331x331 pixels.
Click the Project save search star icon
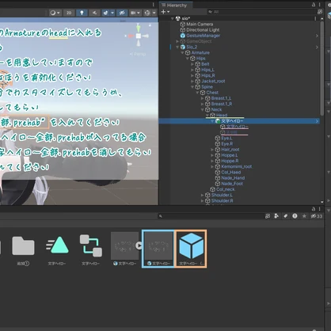tap(304, 216)
